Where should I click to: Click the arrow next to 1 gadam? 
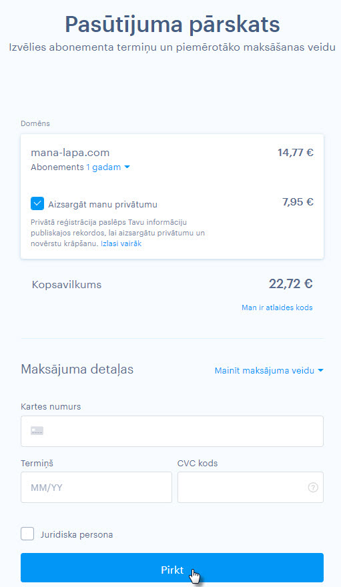coord(127,167)
